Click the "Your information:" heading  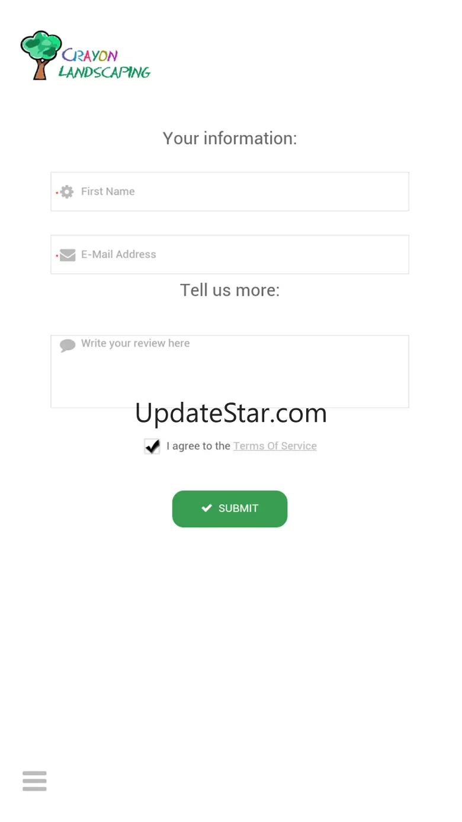(x=230, y=138)
